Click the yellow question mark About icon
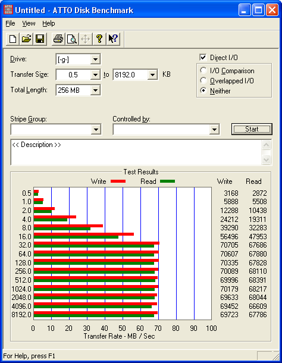 coord(99,39)
